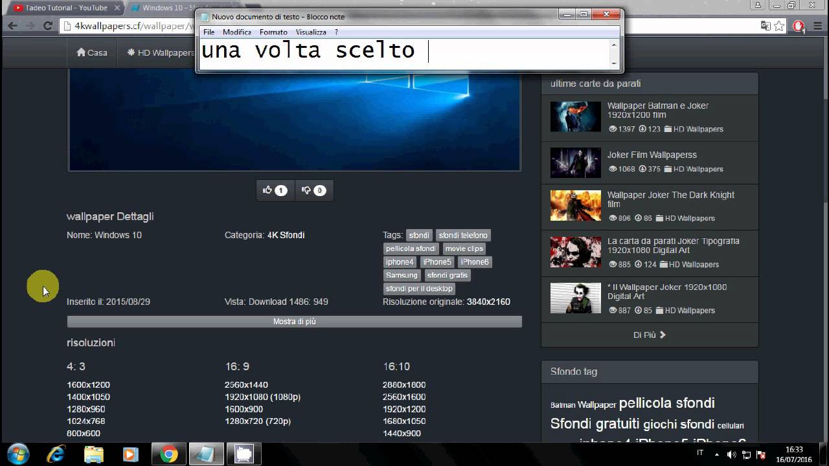Click the Chrome user profile icon

758,5
